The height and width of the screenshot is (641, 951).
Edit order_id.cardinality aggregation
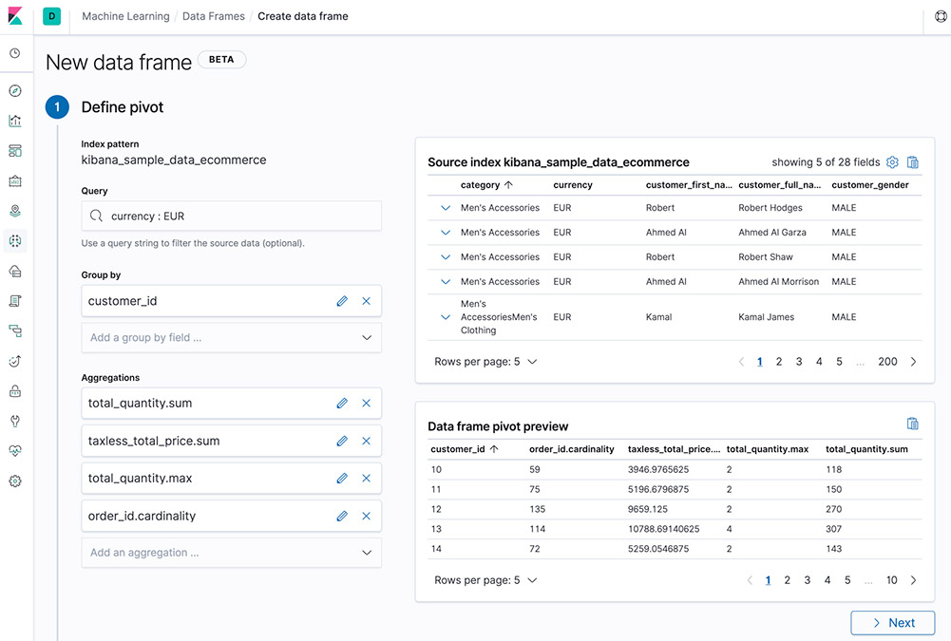pyautogui.click(x=342, y=516)
